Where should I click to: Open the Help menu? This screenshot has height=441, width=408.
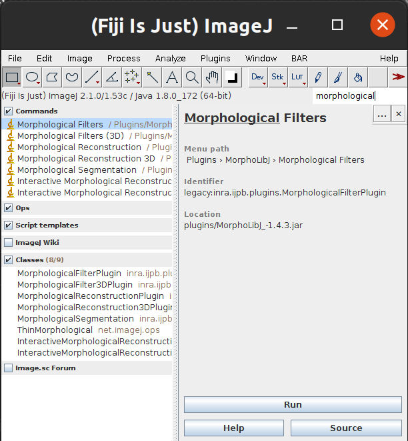389,58
